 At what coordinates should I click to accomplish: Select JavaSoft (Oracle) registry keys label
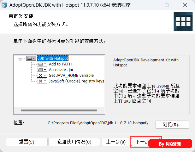point(76,81)
